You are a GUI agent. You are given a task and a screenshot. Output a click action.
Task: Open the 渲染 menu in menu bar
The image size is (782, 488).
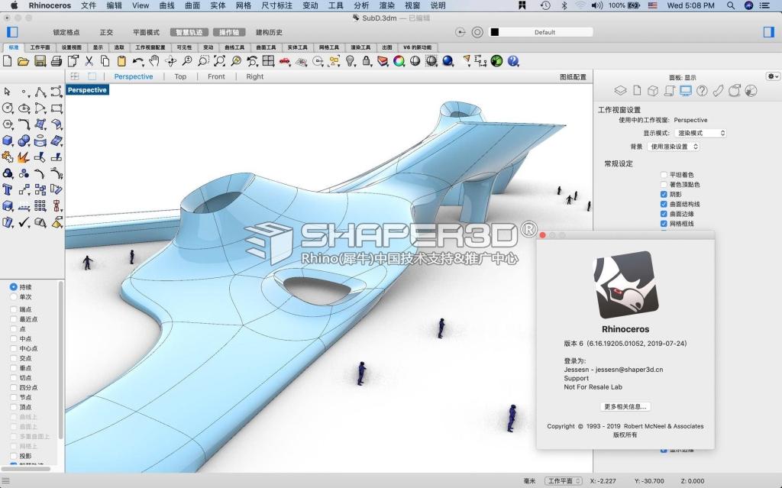tap(387, 5)
